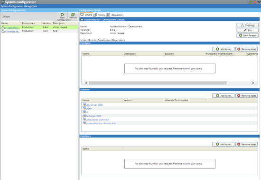Click the Refresh icon in configurations panel
The width and height of the screenshot is (261, 180).
tap(73, 15)
